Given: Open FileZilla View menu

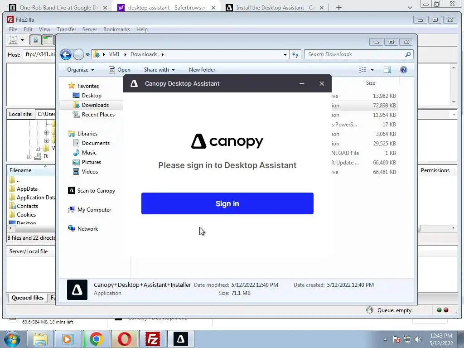Looking at the screenshot, I should coord(45,29).
